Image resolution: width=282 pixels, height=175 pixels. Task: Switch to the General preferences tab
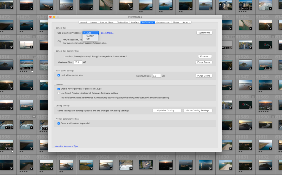tap(84, 22)
